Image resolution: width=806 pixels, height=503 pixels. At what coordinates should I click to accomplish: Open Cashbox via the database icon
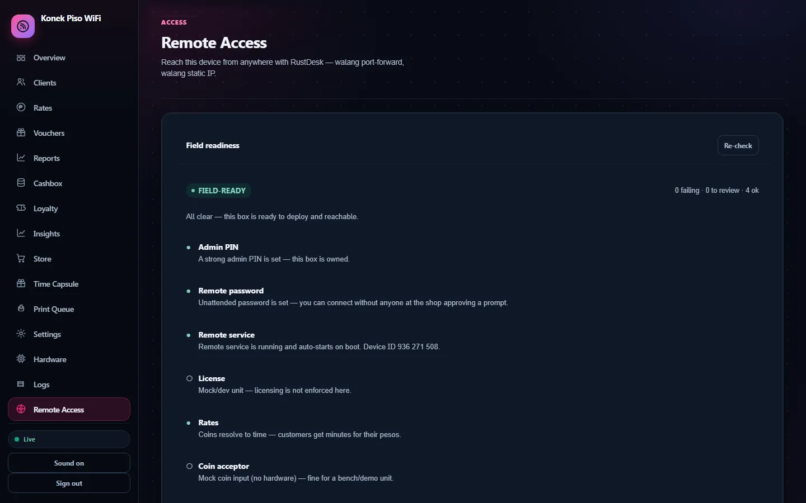(x=21, y=183)
